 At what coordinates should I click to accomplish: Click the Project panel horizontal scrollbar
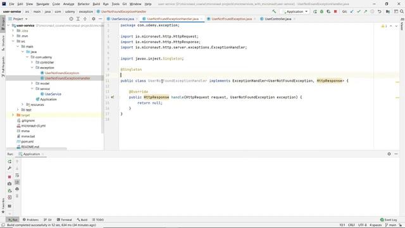coord(37,149)
